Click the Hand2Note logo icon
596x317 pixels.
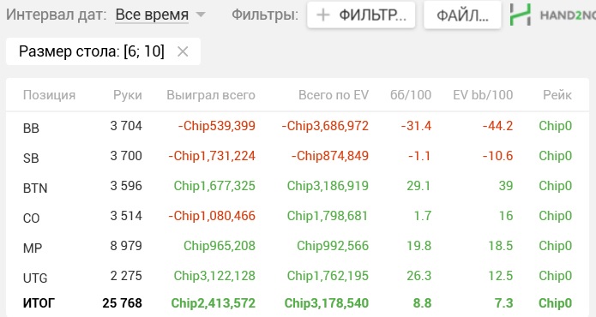click(520, 15)
